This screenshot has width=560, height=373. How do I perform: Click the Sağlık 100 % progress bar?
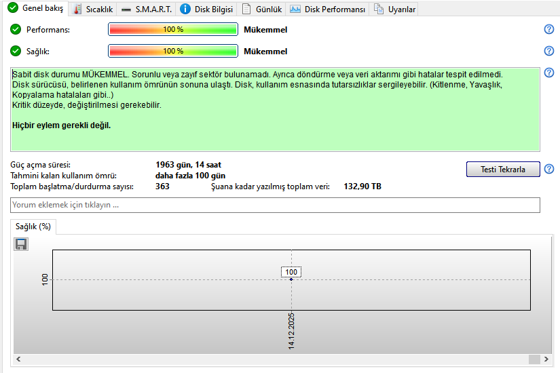(173, 51)
